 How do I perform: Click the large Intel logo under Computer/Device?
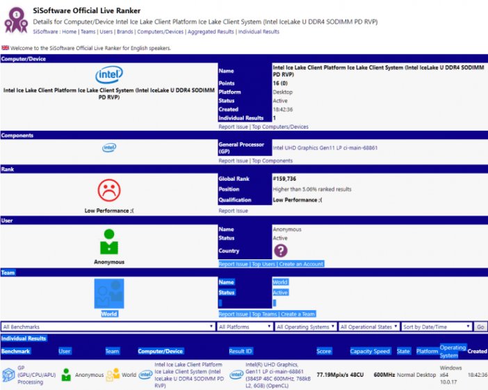(109, 74)
